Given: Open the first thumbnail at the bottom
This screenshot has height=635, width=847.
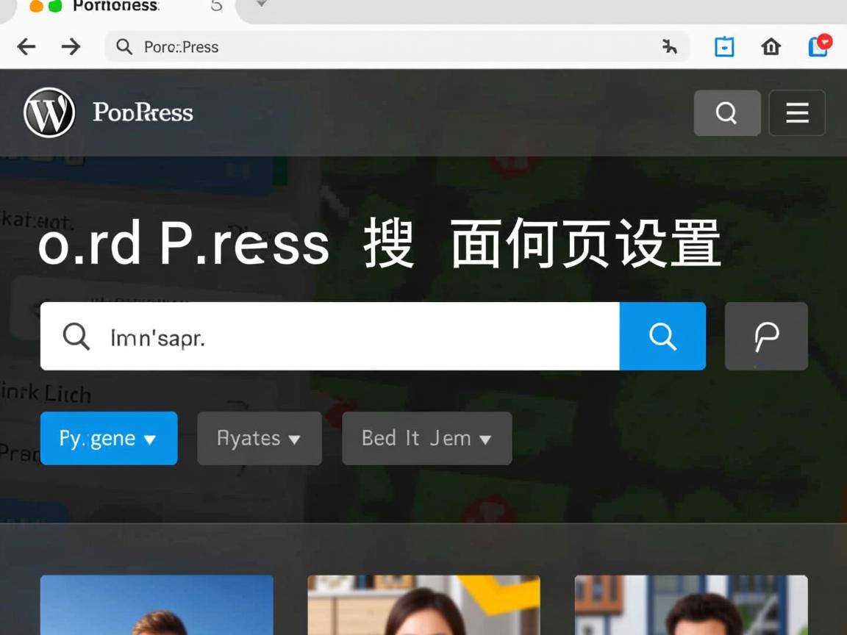Looking at the screenshot, I should 157,605.
